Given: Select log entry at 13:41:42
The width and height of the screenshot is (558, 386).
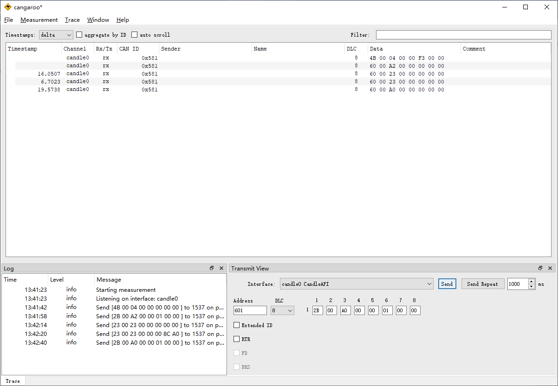Looking at the screenshot, I should click(x=114, y=307).
